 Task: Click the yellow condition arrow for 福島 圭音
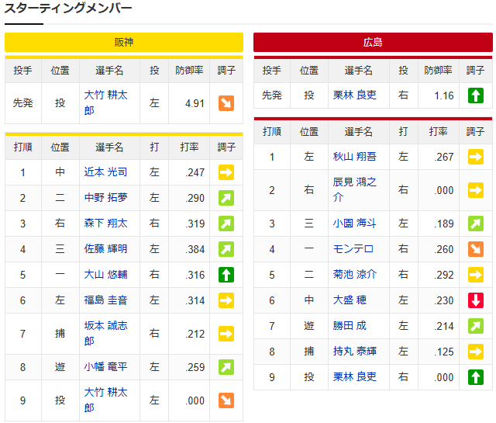[x=226, y=300]
